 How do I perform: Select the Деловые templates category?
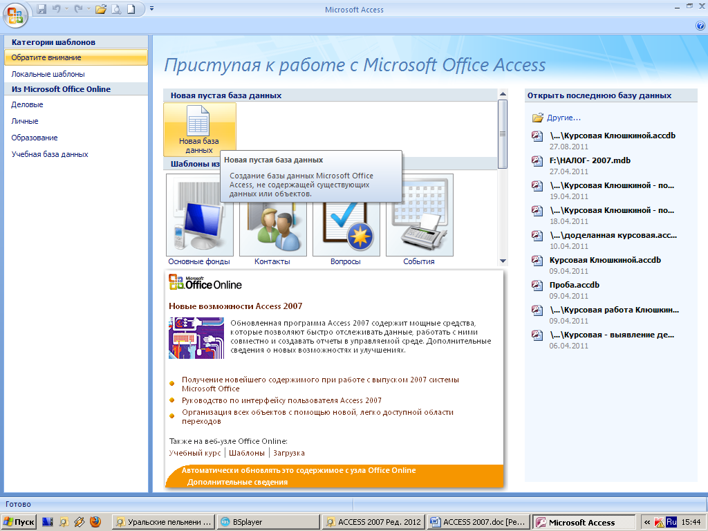(x=27, y=104)
